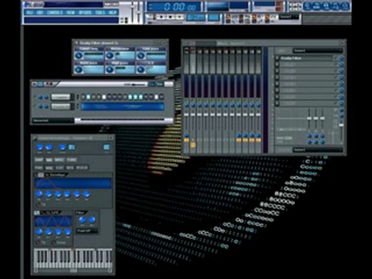
Task: Click the Cutoff freq knob in Fruity Filter
Action: pos(79,55)
